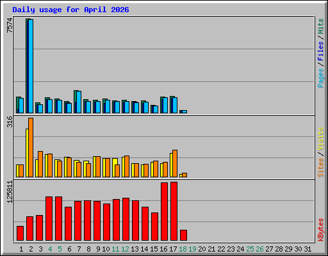Click day label 4 on x-axis
Image resolution: width=328 pixels, height=256 pixels.
(x=50, y=249)
